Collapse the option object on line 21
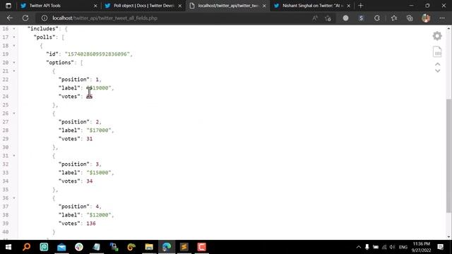Screen dimensions: 452x254 pos(14,71)
